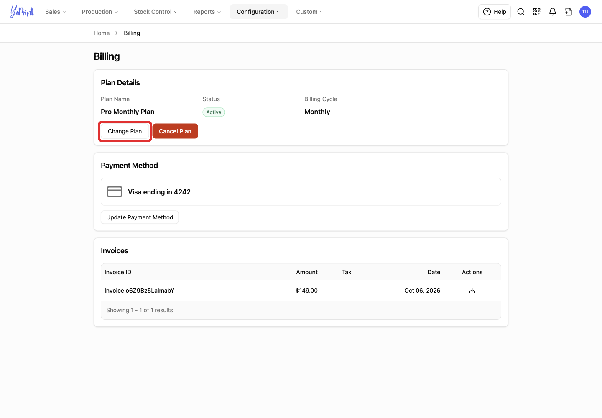The width and height of the screenshot is (602, 418).
Task: Click the Amount column header
Action: click(x=307, y=272)
